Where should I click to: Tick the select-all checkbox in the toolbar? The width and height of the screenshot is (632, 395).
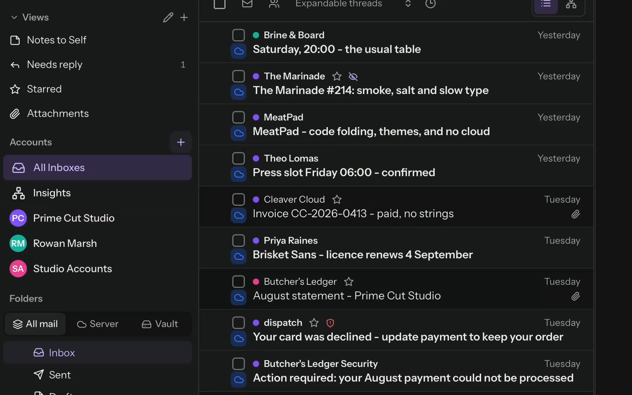(x=219, y=4)
